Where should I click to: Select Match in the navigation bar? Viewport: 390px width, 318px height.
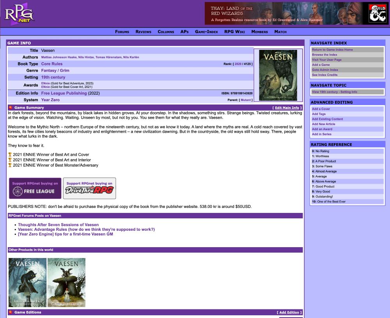click(280, 32)
